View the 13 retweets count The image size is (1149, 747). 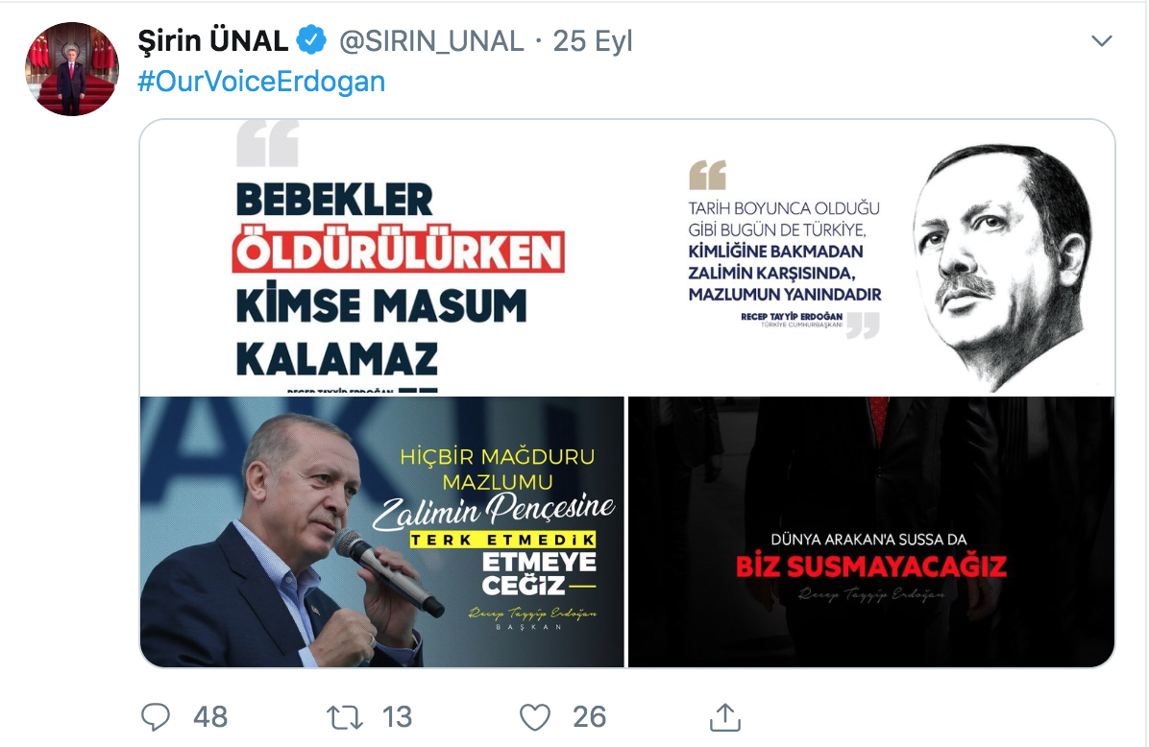pyautogui.click(x=397, y=717)
